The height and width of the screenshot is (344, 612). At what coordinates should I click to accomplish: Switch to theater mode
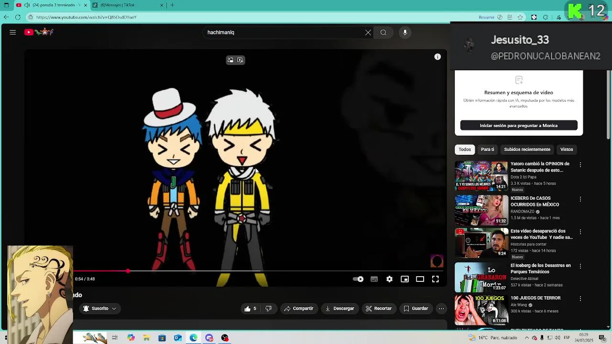pyautogui.click(x=420, y=279)
